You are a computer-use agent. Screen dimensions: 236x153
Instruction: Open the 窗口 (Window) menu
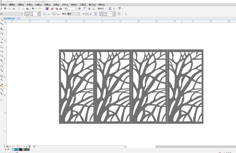coord(92,5)
